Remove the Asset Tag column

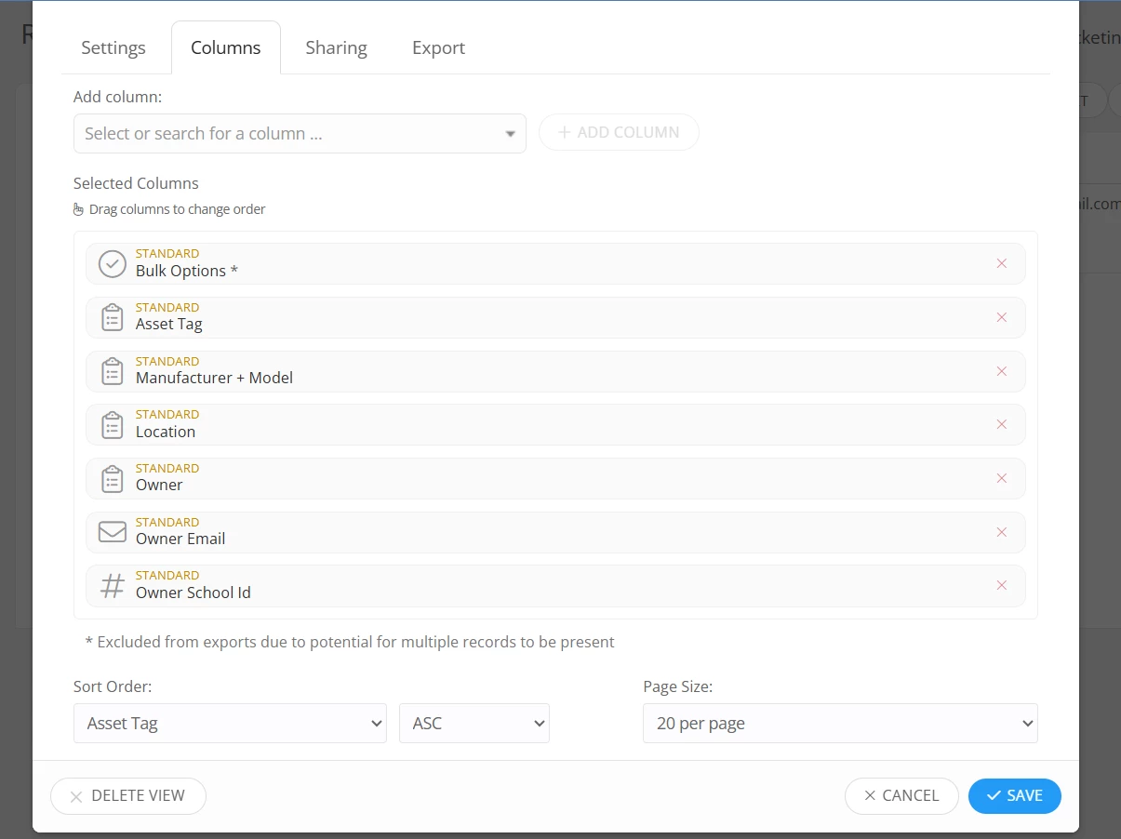[x=1002, y=317]
